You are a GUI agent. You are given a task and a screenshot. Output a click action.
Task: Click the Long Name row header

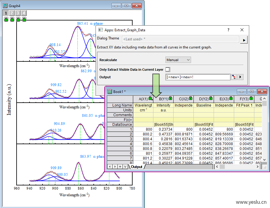coord(120,105)
